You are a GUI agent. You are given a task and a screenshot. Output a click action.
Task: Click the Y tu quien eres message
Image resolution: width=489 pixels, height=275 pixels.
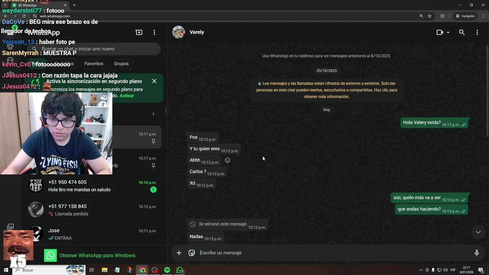pos(214,149)
